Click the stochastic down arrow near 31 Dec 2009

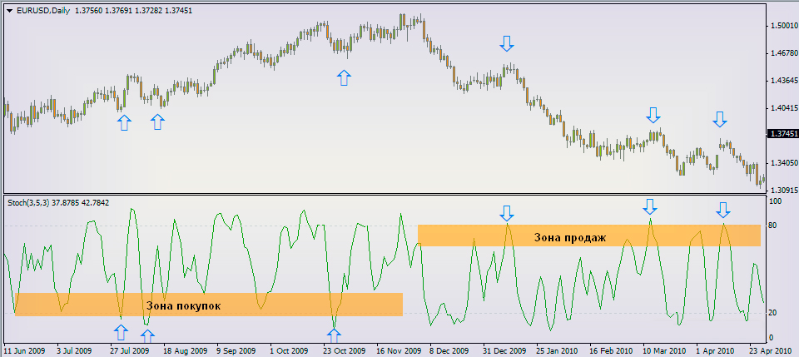tap(507, 211)
